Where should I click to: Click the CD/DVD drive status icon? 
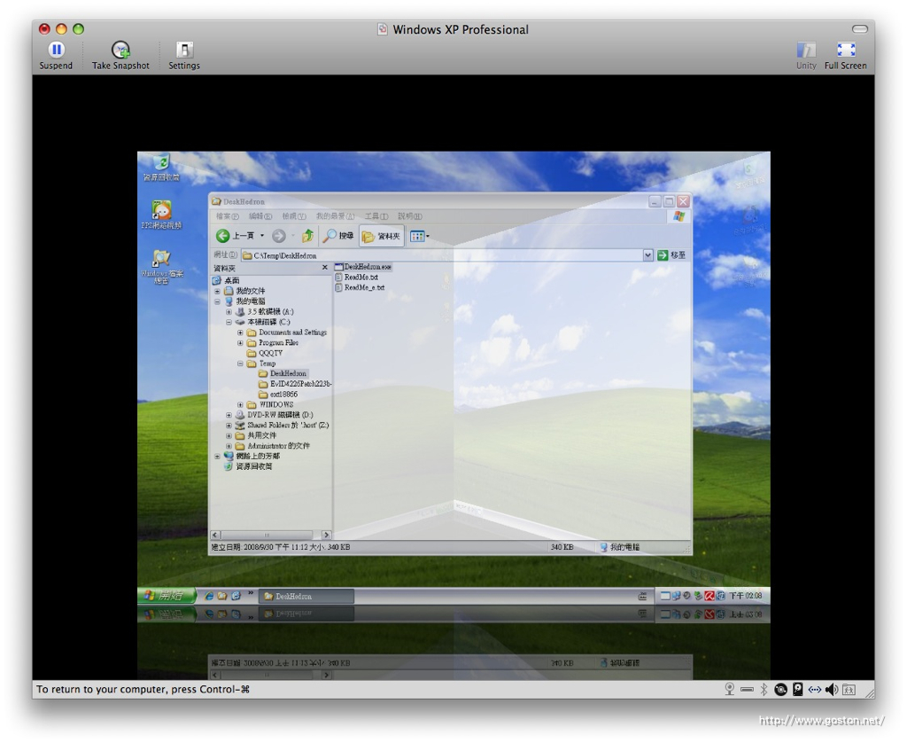780,689
